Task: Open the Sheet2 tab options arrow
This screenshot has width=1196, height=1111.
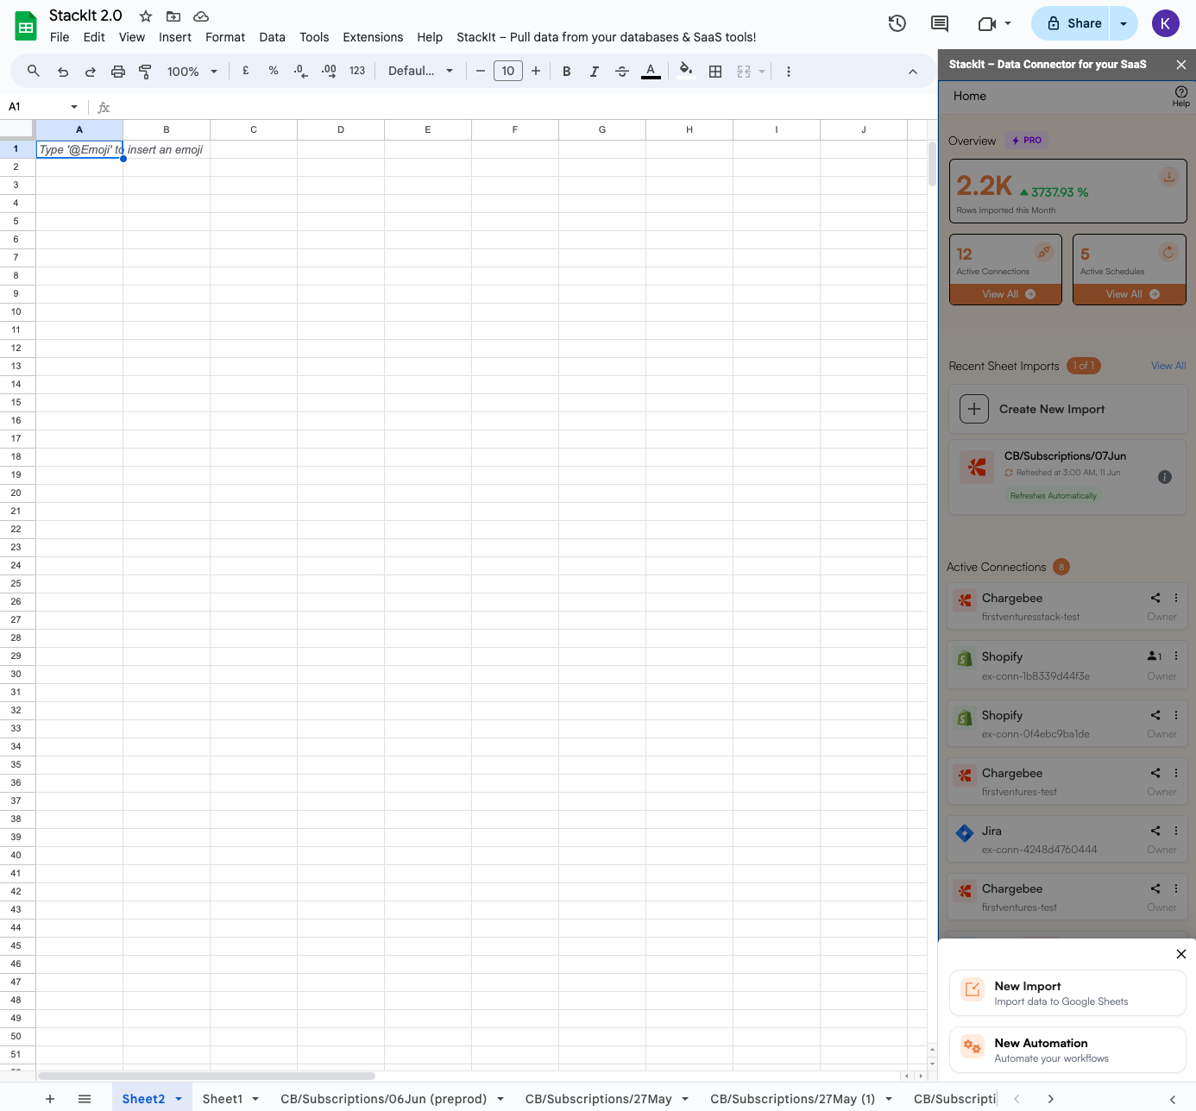Action: tap(179, 1099)
